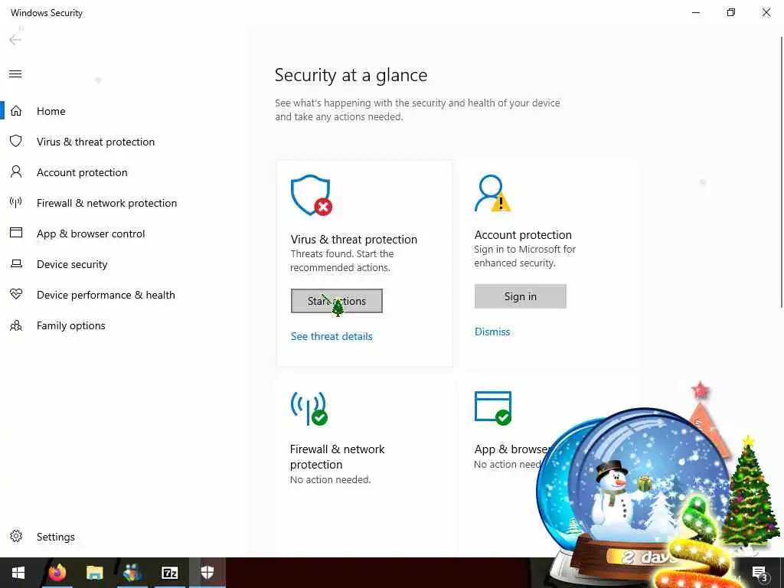Click the Security at a glance heading
Viewport: 784px width, 588px height.
point(351,75)
